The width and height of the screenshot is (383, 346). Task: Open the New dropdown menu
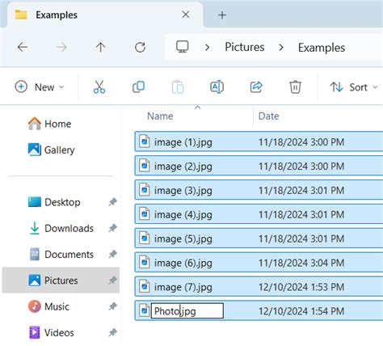point(40,87)
